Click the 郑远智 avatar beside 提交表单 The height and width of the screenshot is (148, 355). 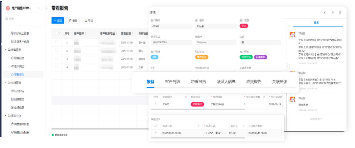click(293, 99)
